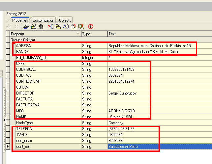Click the Integer type cell

point(94,58)
